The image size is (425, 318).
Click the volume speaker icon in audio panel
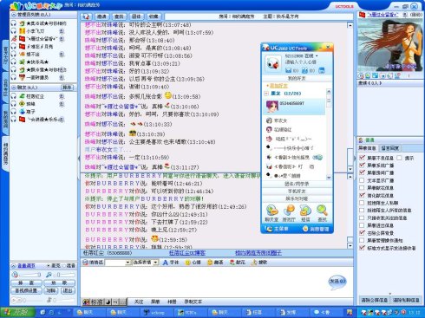[15, 275]
